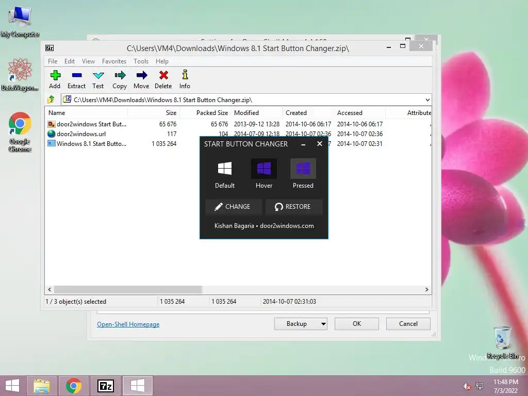
Task: Minimize the Start Button Changer window
Action: click(x=303, y=144)
